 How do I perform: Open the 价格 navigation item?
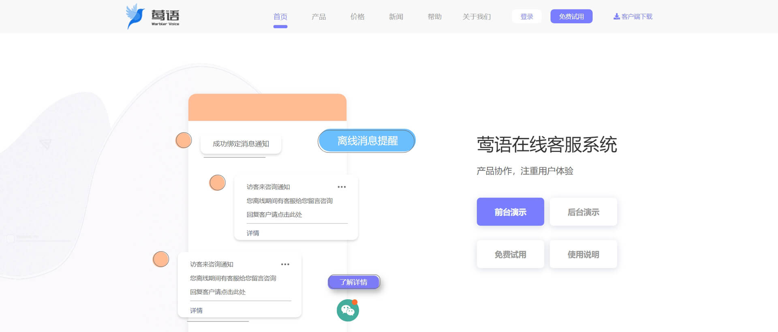click(357, 17)
